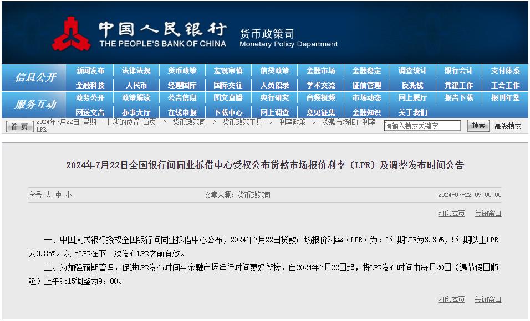Click the 关闭窗口 close link
Viewport: 530px width, 321px height.
(x=487, y=214)
